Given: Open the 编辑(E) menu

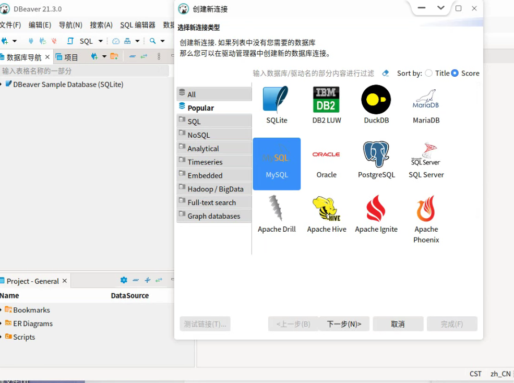Looking at the screenshot, I should [40, 25].
